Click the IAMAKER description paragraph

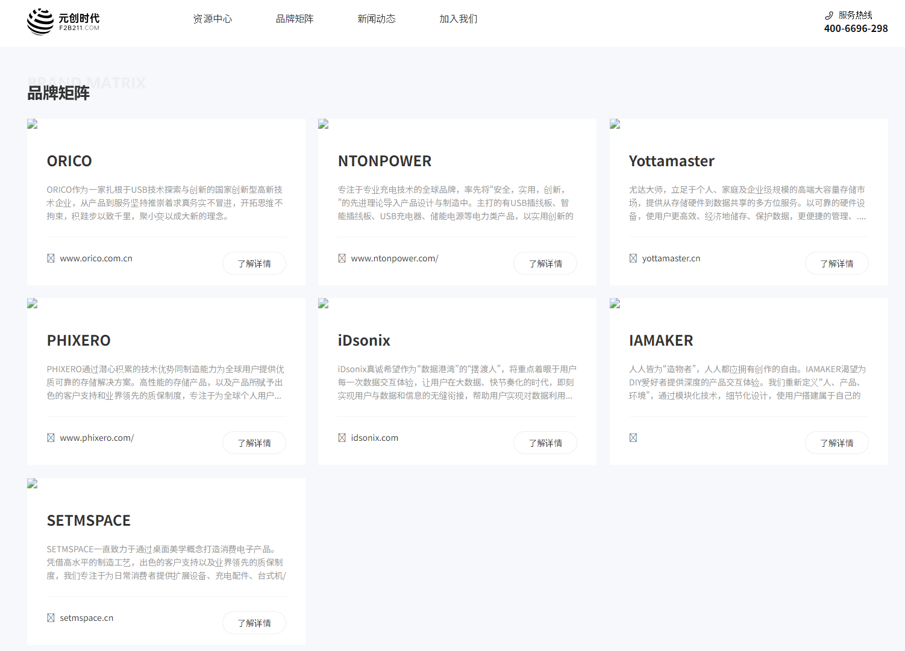coord(748,382)
